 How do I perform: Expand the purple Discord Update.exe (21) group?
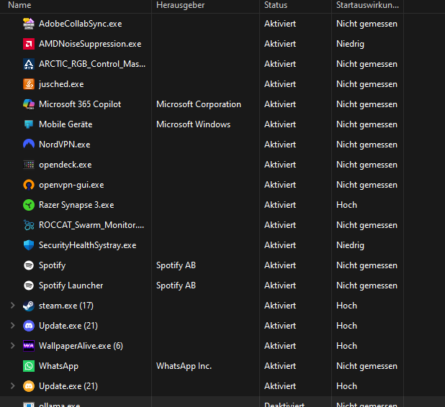pyautogui.click(x=12, y=325)
